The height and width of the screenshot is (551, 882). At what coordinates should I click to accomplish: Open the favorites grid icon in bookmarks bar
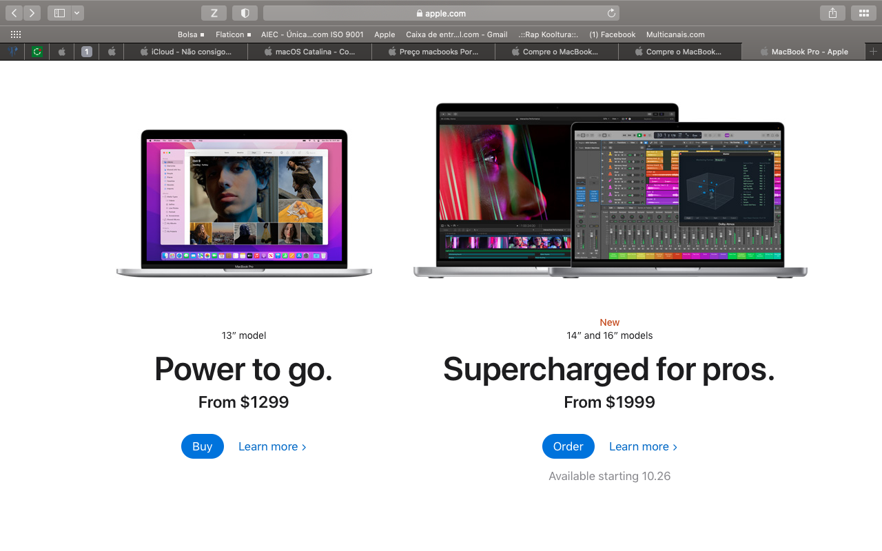(x=16, y=34)
